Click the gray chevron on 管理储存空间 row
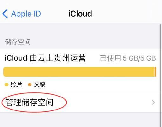Screen dimensions: 162x127 153,102
